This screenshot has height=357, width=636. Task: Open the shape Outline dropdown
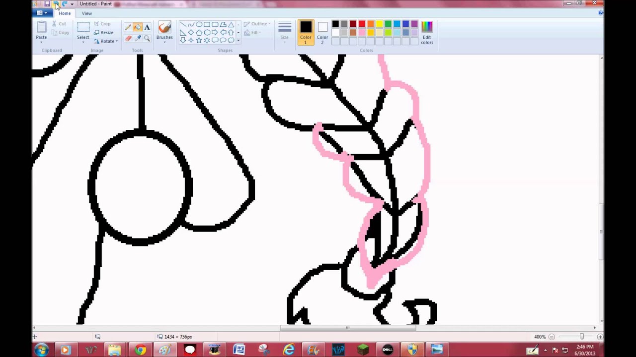point(257,24)
